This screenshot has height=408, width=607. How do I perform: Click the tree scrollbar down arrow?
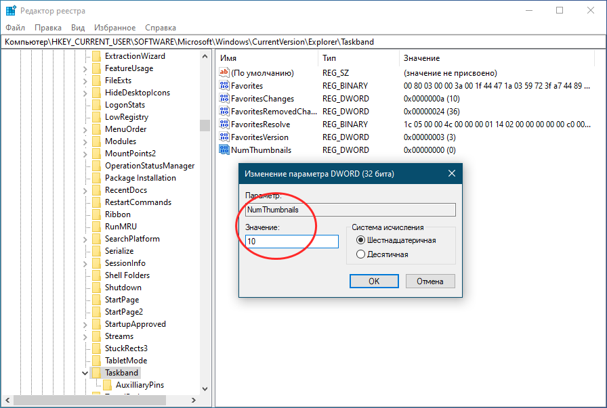click(x=205, y=389)
